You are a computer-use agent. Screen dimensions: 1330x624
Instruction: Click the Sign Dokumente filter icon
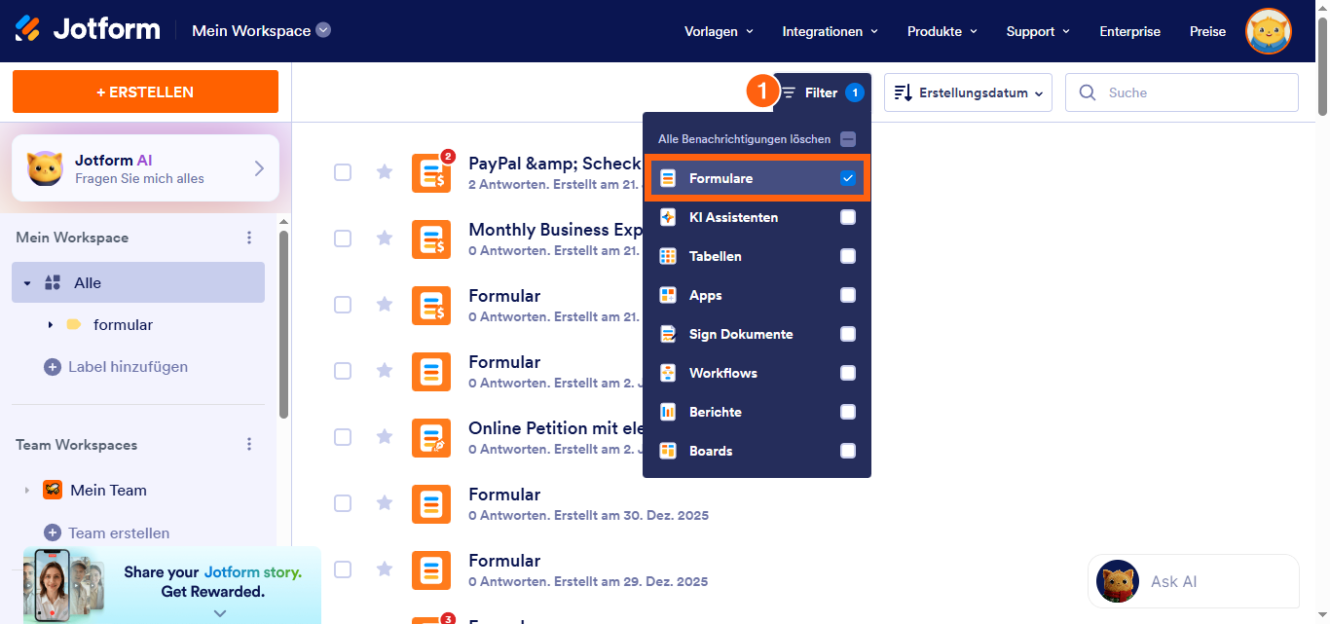668,334
